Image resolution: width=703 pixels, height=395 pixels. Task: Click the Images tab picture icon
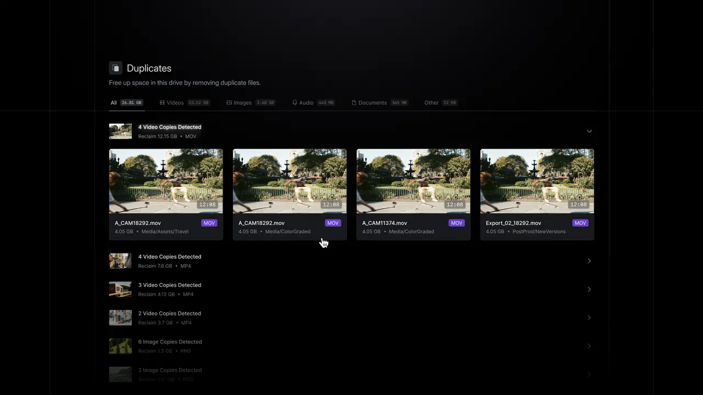(x=229, y=103)
